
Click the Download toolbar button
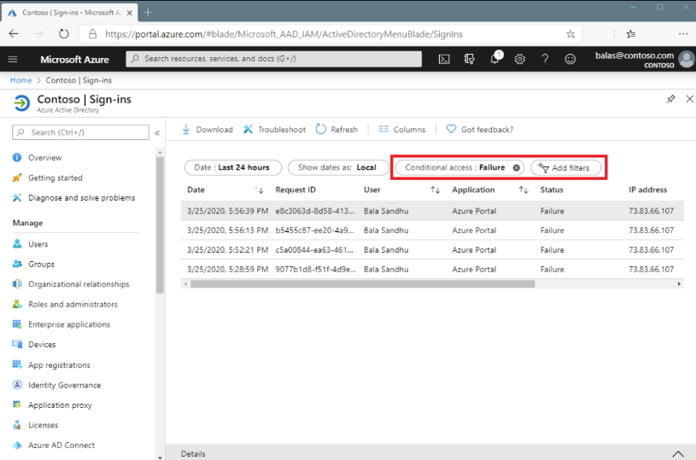point(208,130)
